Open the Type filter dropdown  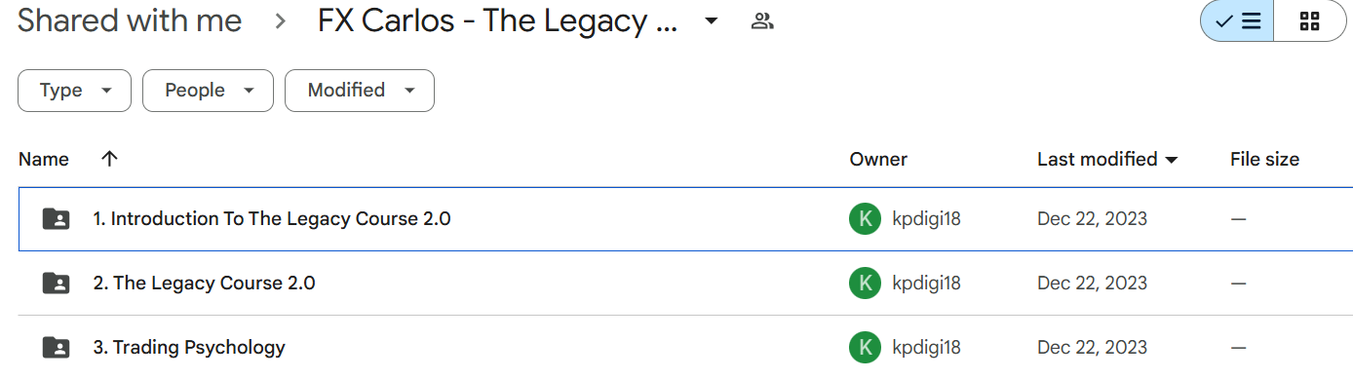point(74,91)
